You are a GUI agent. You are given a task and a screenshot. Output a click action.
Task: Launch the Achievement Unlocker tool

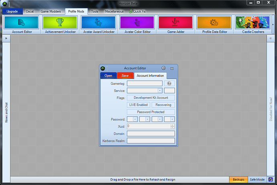click(59, 24)
